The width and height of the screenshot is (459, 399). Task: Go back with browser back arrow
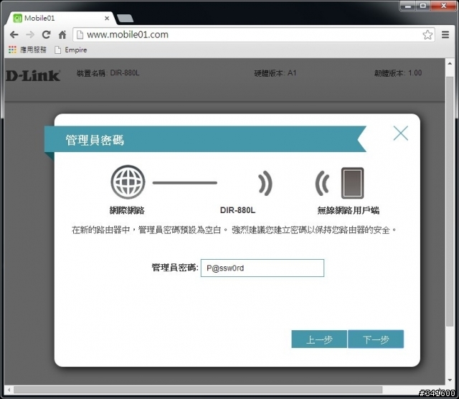(x=14, y=35)
